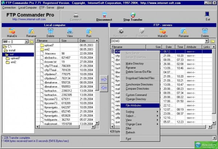Click server up-folder icon beside DEMO box

[x=213, y=41]
